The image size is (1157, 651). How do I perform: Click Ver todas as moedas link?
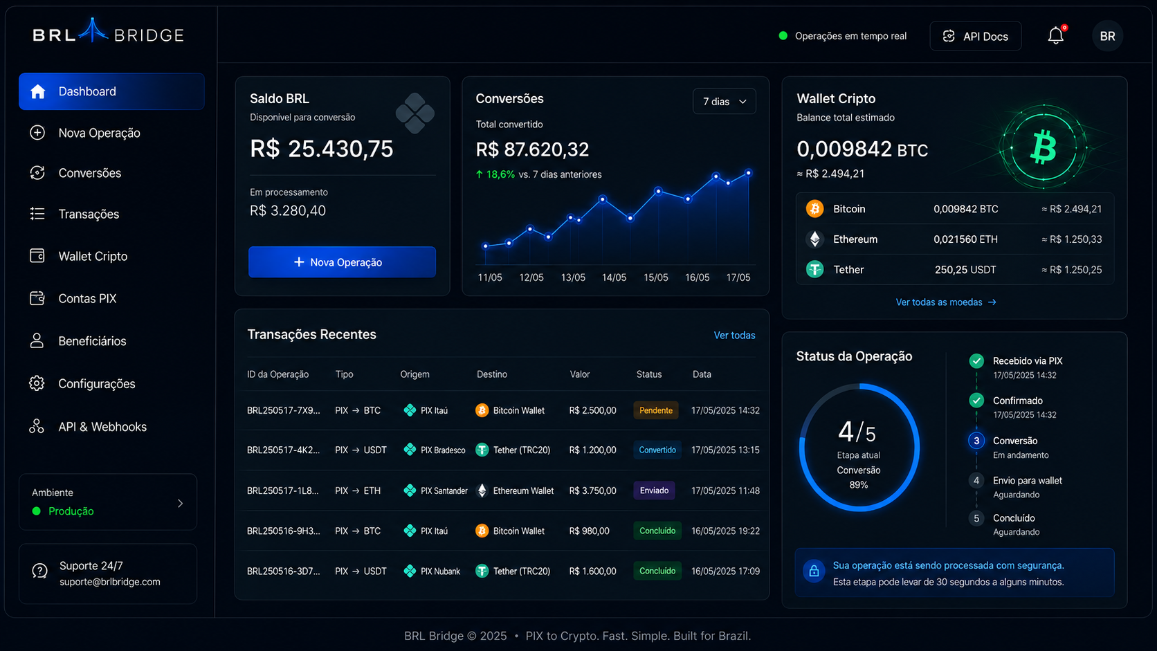[946, 302]
